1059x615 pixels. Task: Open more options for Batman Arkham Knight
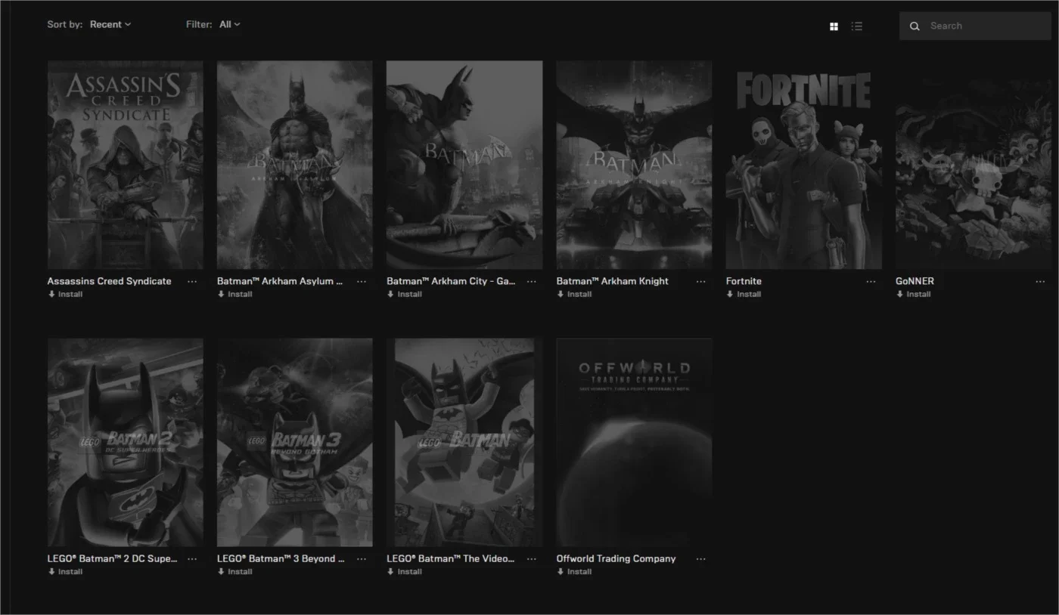(701, 282)
